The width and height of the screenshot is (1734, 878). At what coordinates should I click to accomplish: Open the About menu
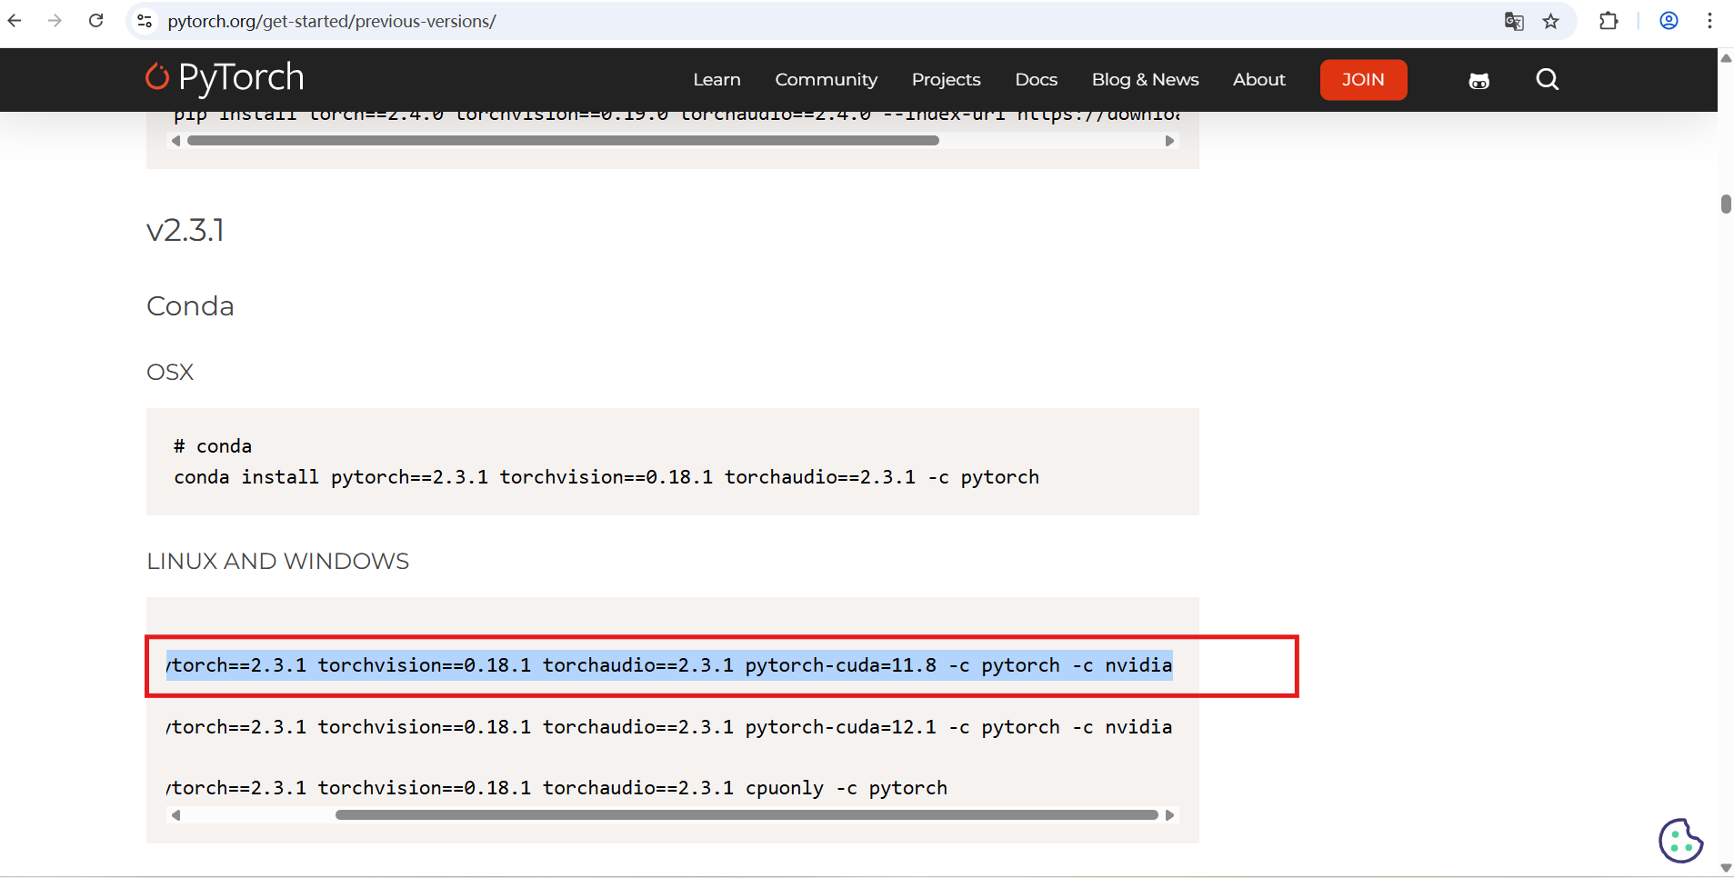coord(1259,80)
